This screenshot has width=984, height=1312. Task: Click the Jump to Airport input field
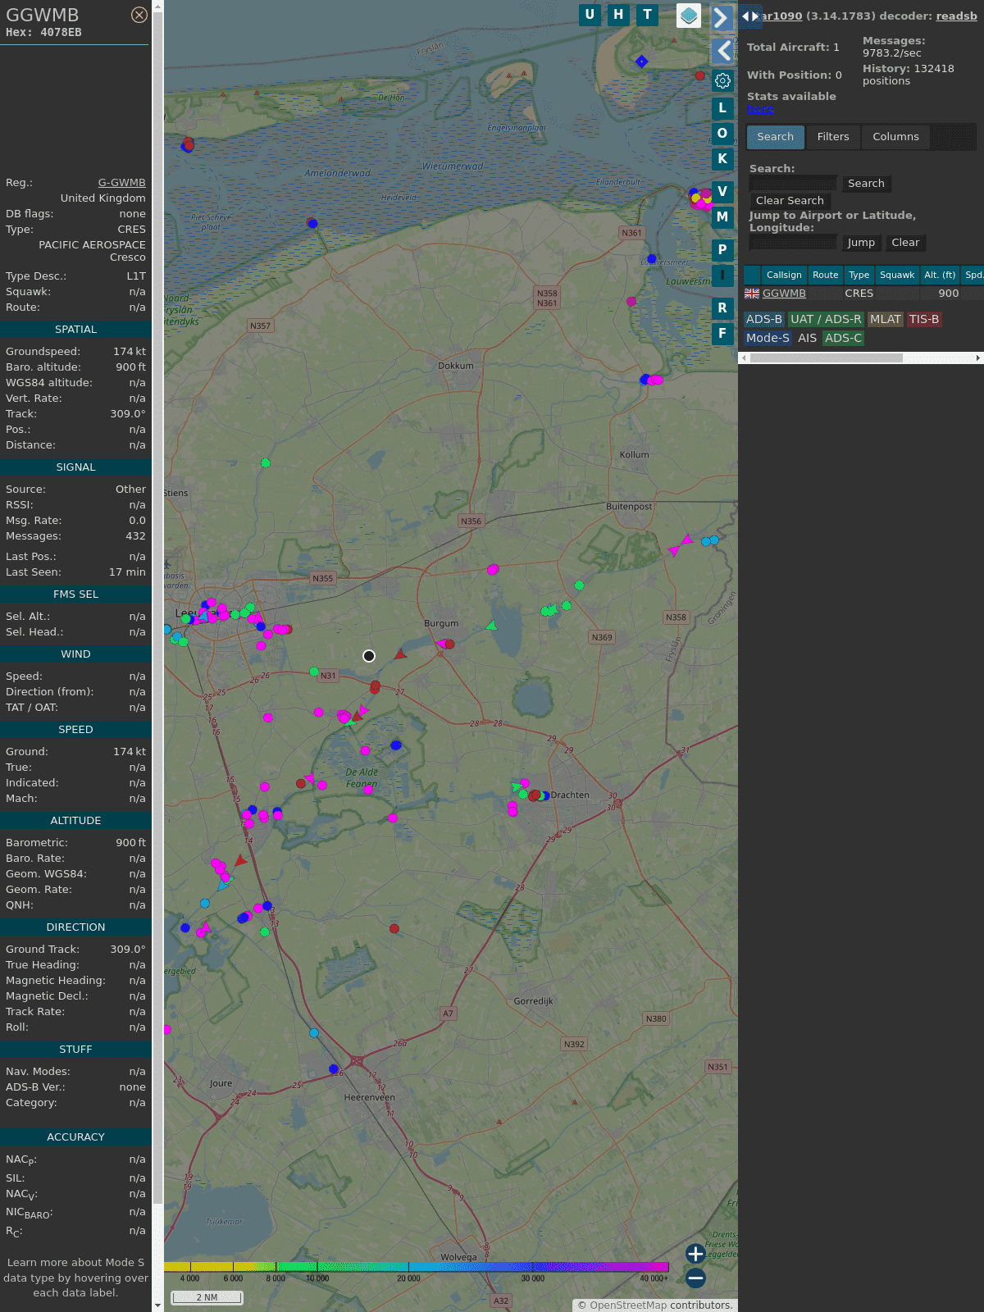click(793, 243)
